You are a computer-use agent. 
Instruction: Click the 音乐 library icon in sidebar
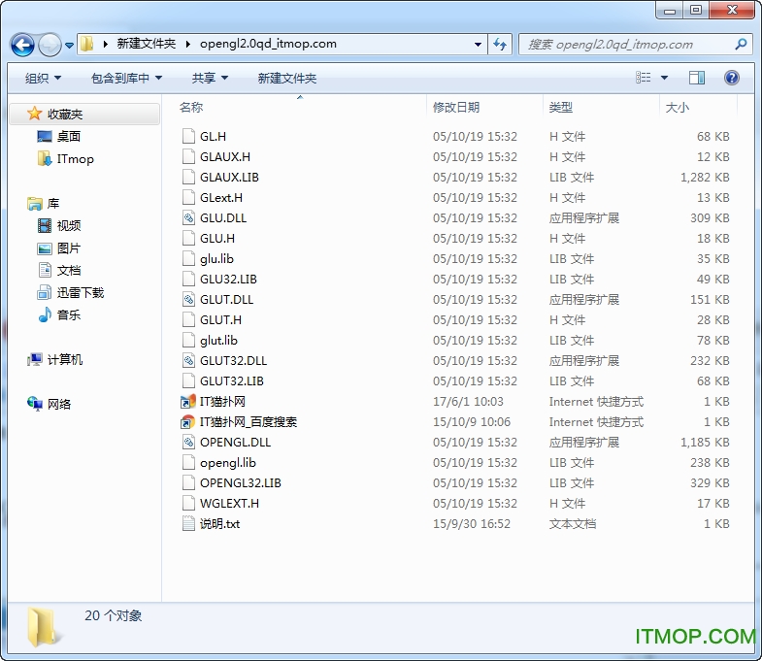tap(45, 314)
